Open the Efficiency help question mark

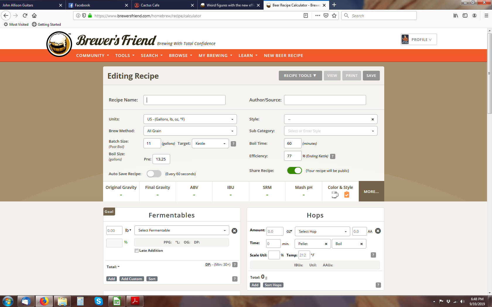[x=333, y=156]
